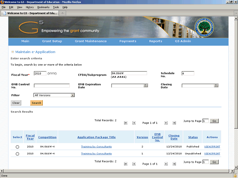Screen dimensions: 238x178
Task: Go to next page in lower pagination
Action: pyautogui.click(x=166, y=164)
